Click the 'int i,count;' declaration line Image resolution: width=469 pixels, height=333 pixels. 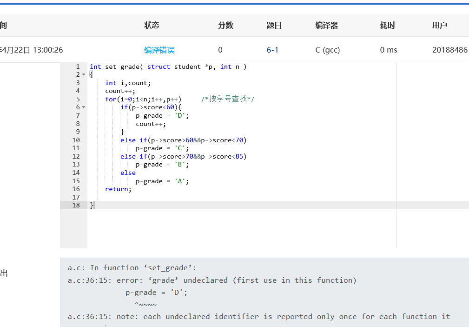pyautogui.click(x=128, y=83)
